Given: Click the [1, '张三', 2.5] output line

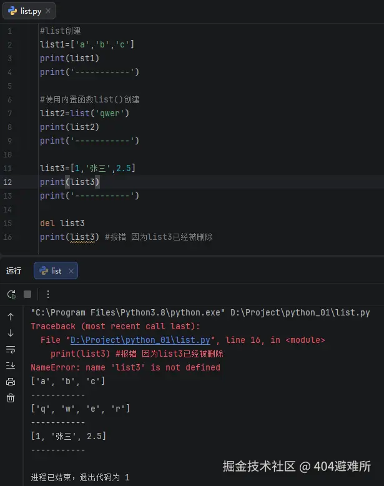Looking at the screenshot, I should pos(69,437).
